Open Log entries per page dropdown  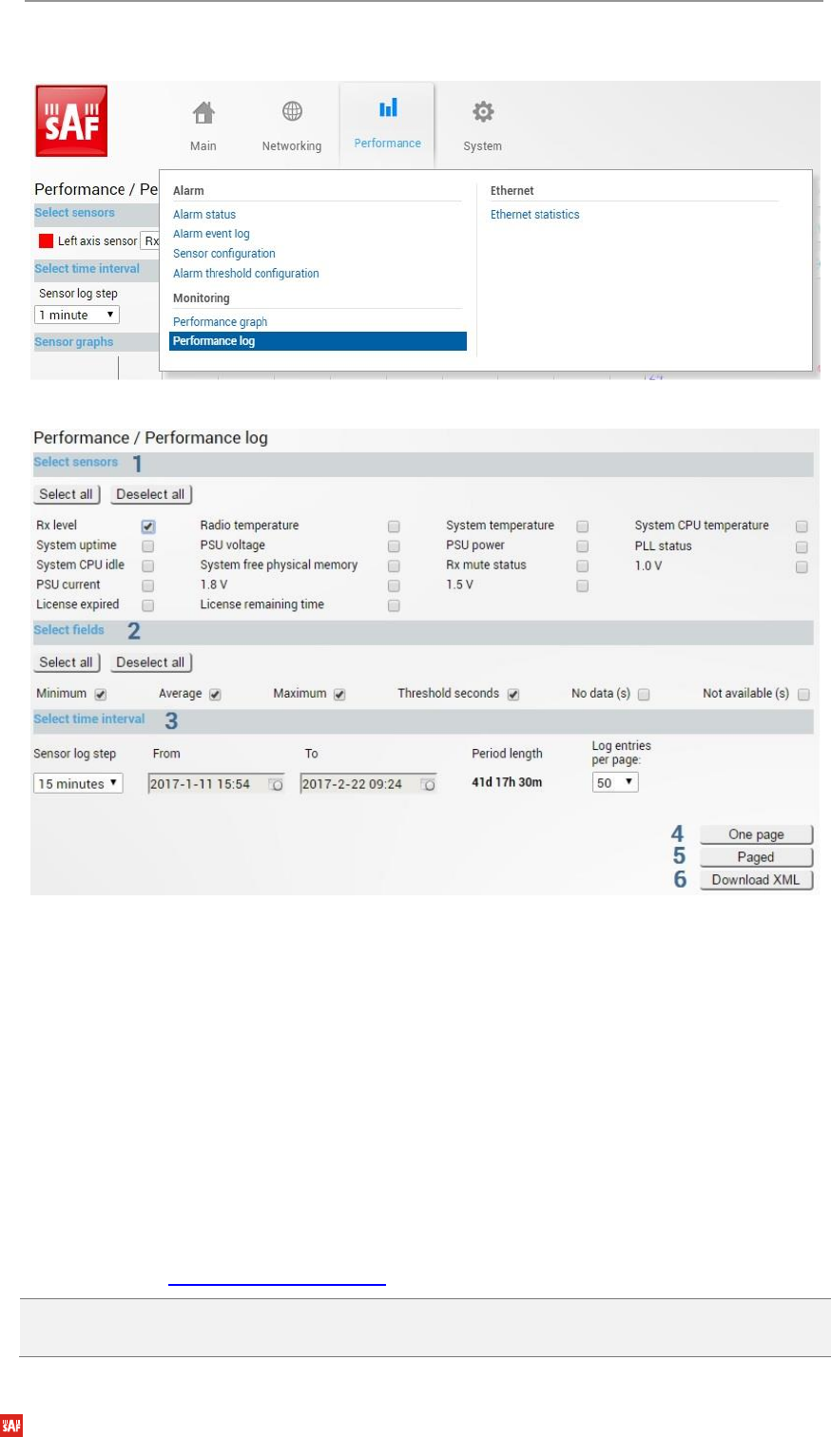tap(615, 783)
